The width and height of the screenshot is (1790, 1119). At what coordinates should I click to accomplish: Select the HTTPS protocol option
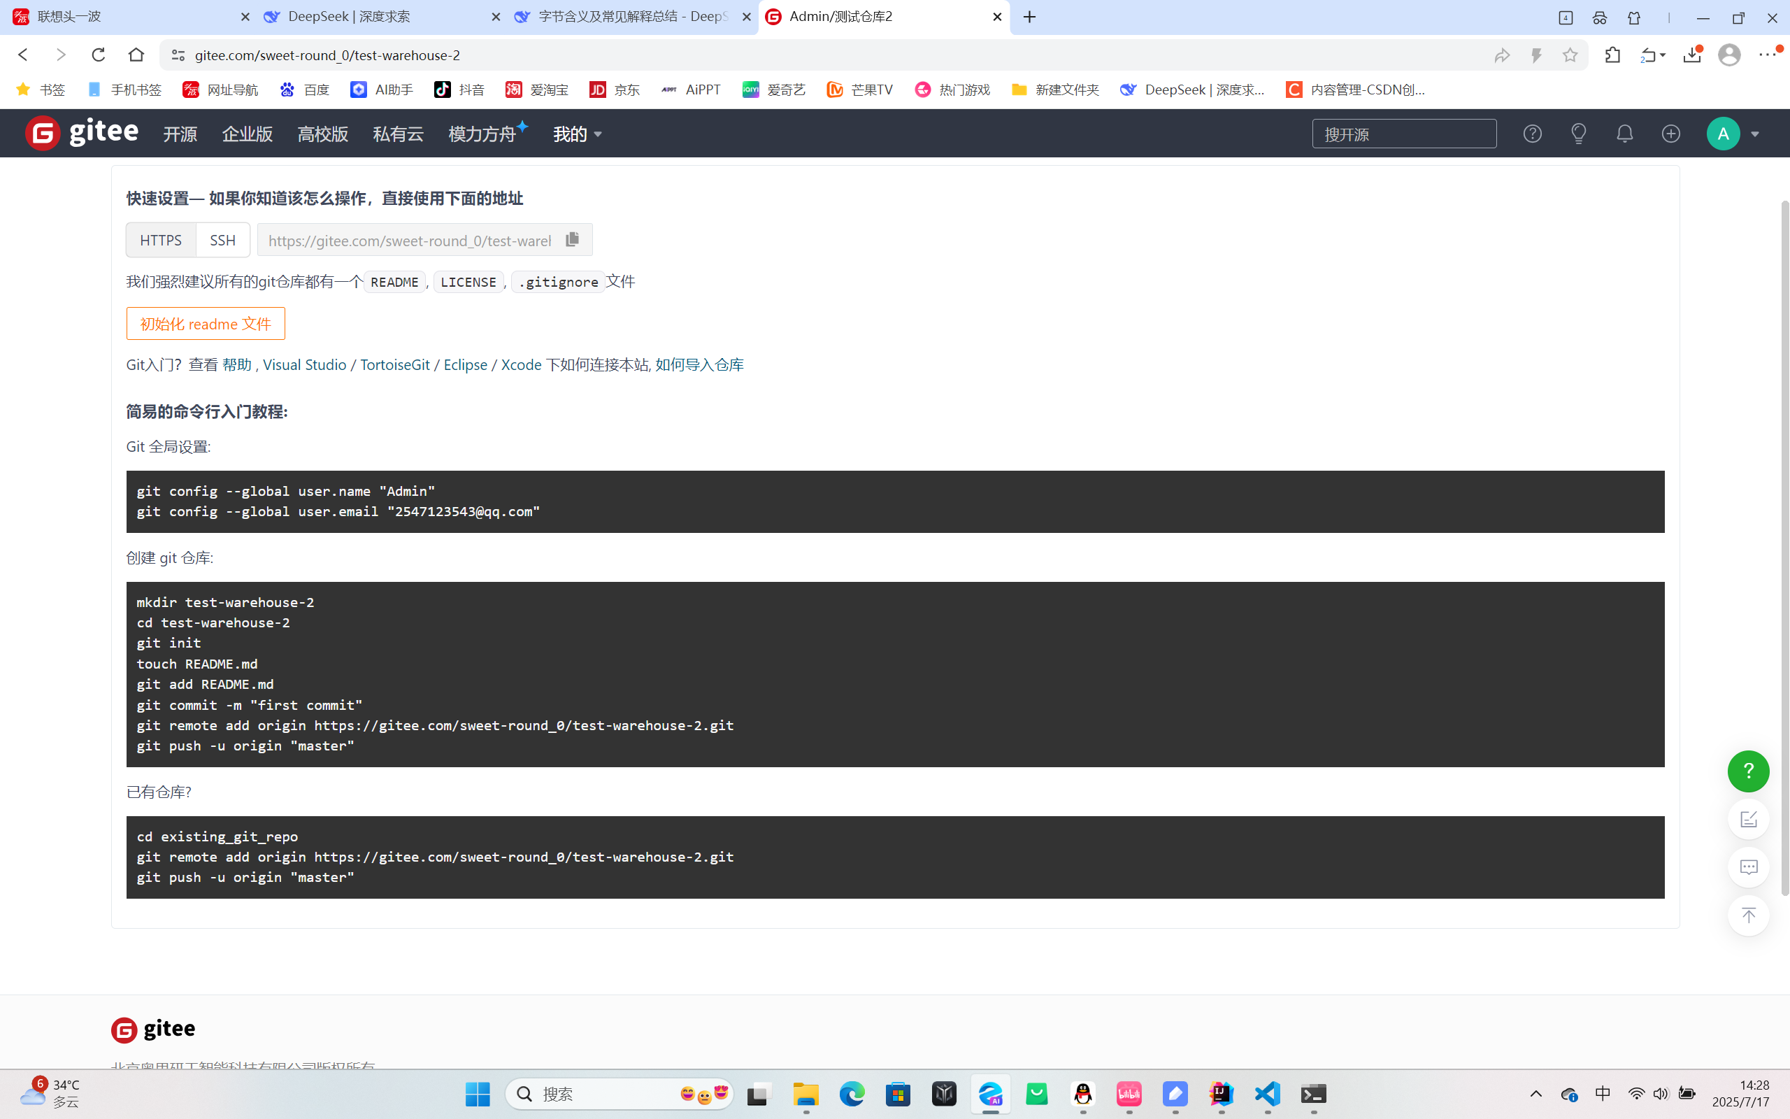pos(161,240)
